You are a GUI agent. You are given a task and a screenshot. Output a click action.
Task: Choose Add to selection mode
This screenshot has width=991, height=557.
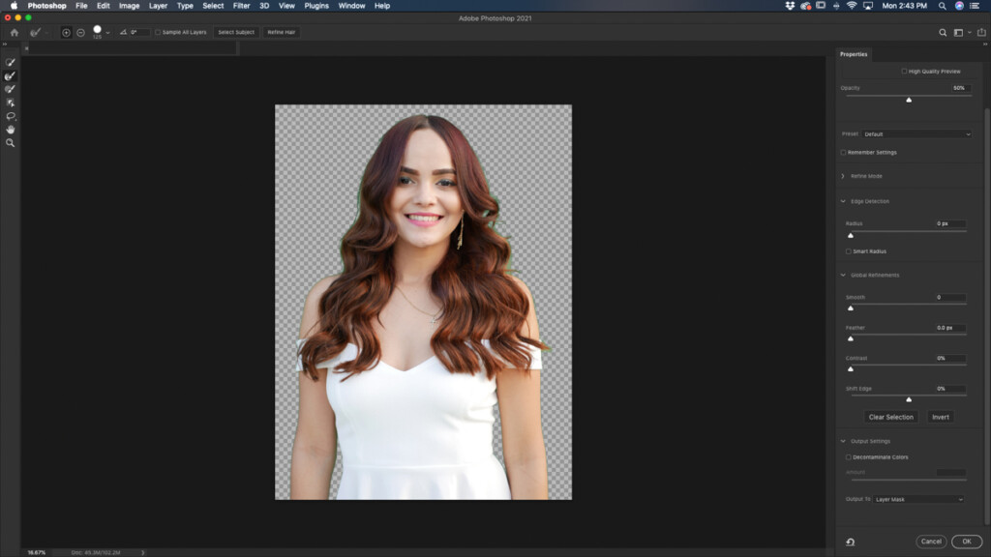pyautogui.click(x=66, y=32)
